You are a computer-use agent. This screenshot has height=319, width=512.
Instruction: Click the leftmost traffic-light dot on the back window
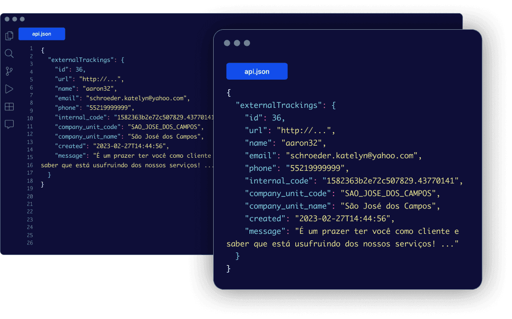8,19
